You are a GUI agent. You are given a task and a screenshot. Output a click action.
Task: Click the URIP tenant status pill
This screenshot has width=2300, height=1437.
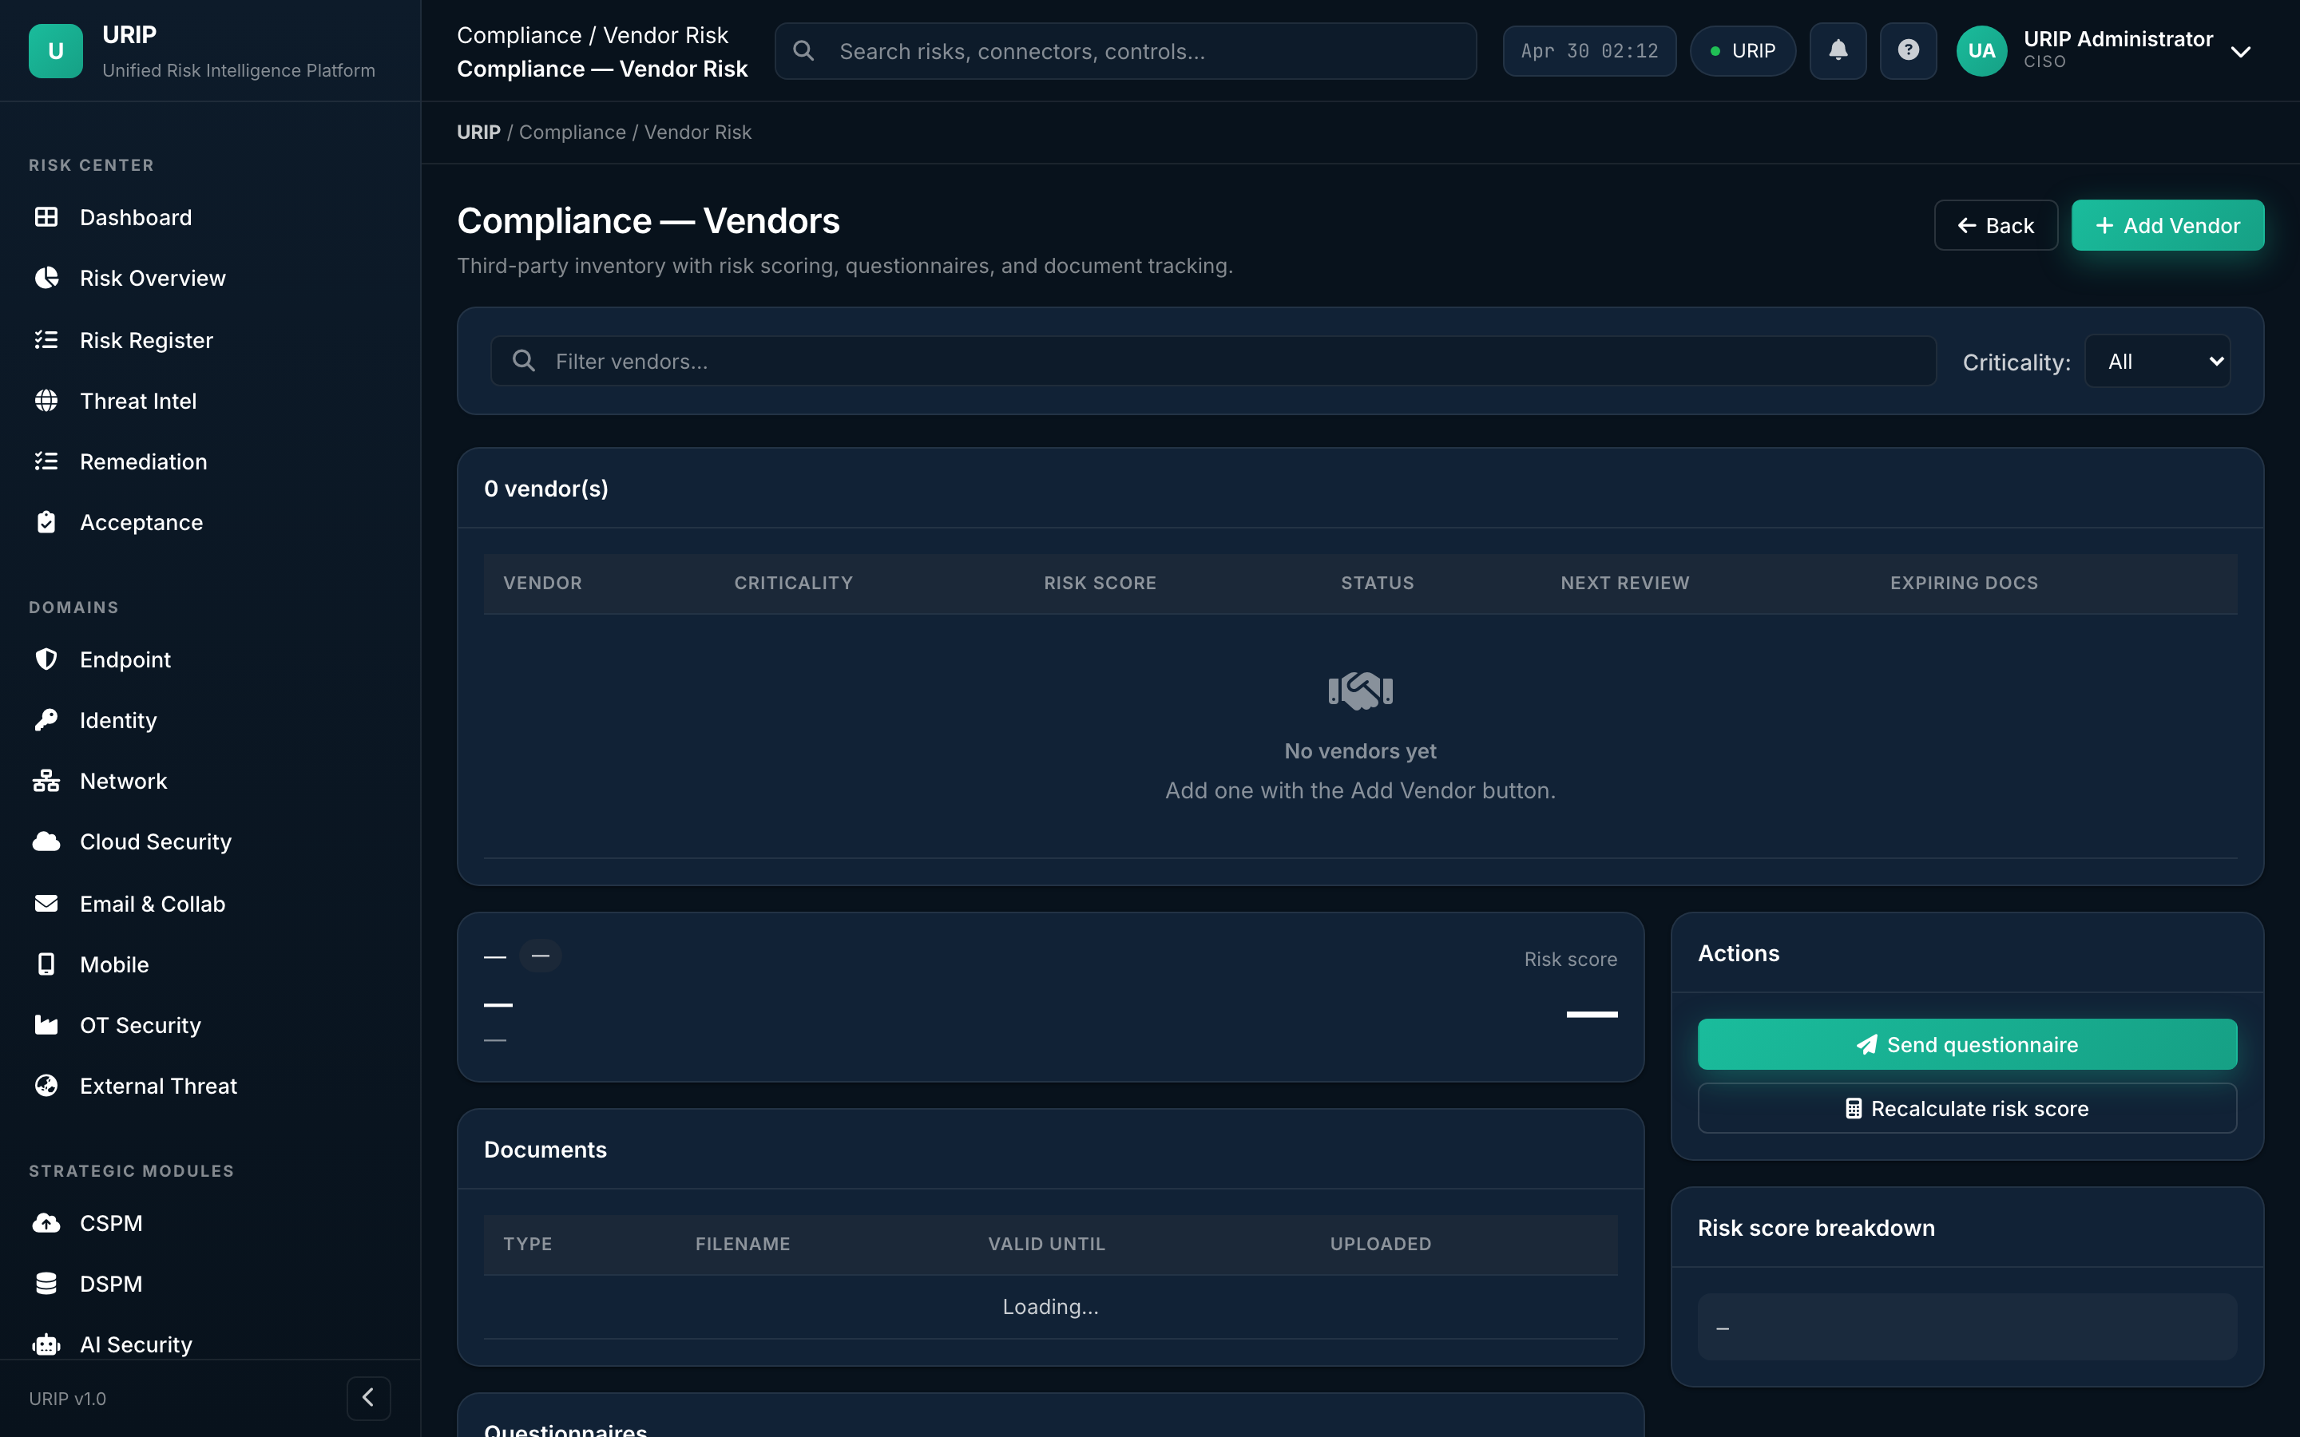[1743, 50]
